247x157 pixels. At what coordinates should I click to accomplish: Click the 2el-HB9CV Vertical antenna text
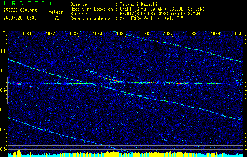pyautogui.click(x=153, y=18)
